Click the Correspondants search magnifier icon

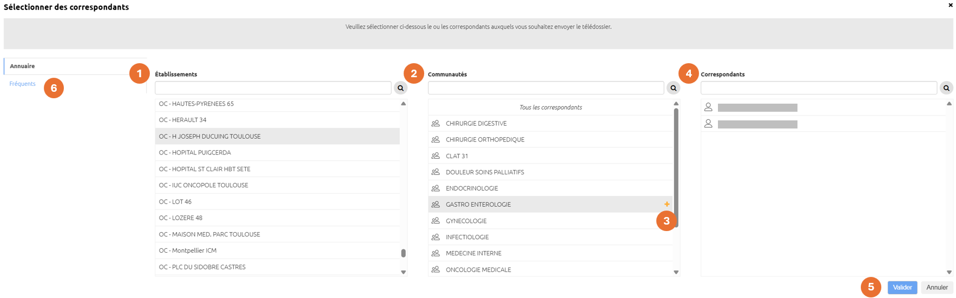tap(946, 88)
